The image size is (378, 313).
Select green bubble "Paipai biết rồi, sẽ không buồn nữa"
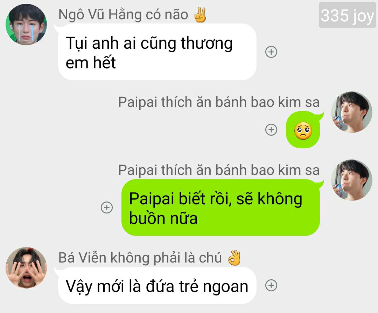(220, 207)
